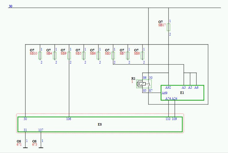
Task: Click the blue 30 rail label
Action: pos(11,6)
